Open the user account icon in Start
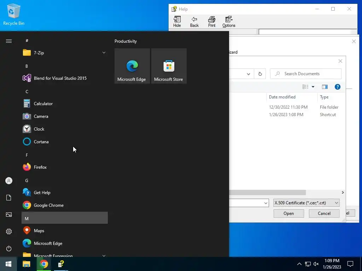This screenshot has width=362, height=271. [x=9, y=181]
